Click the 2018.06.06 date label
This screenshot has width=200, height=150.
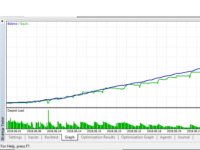34,131
